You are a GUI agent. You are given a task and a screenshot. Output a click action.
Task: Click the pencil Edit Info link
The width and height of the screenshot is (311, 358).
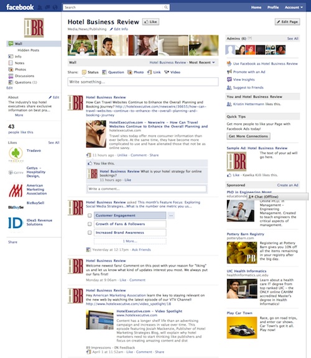coord(119,29)
